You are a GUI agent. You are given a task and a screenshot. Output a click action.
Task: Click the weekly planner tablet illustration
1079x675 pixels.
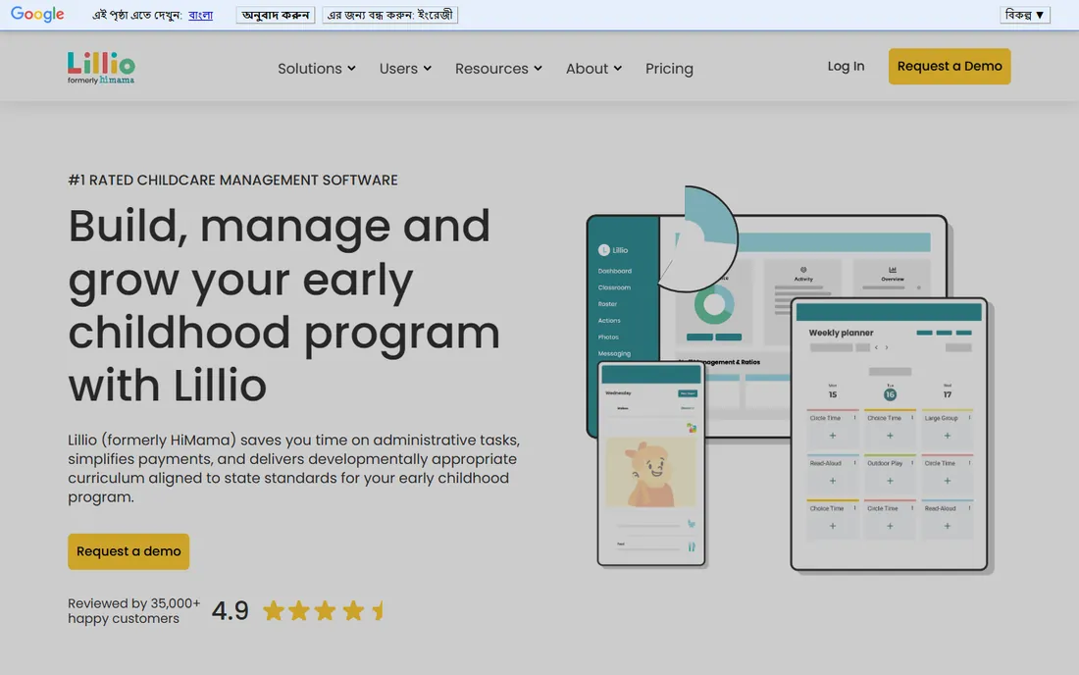coord(889,434)
